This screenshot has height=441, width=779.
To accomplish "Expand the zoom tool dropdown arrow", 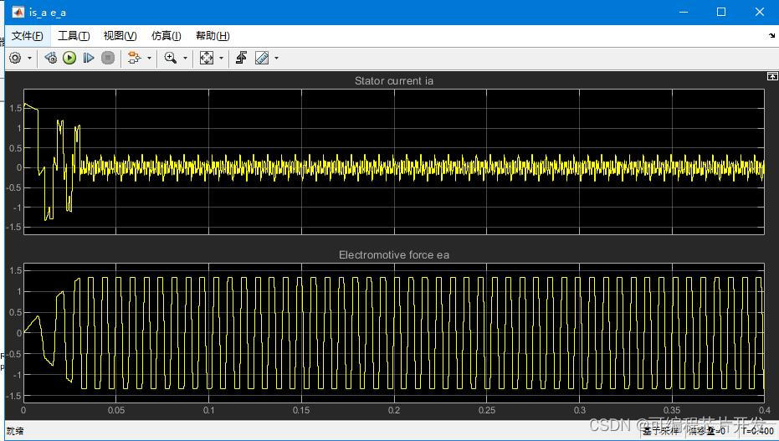I will 185,59.
